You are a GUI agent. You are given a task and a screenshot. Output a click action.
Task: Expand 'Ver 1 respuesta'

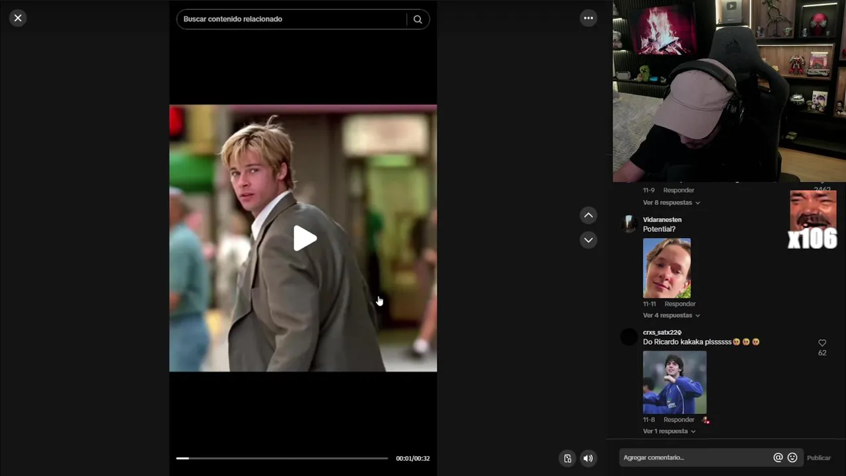click(669, 431)
